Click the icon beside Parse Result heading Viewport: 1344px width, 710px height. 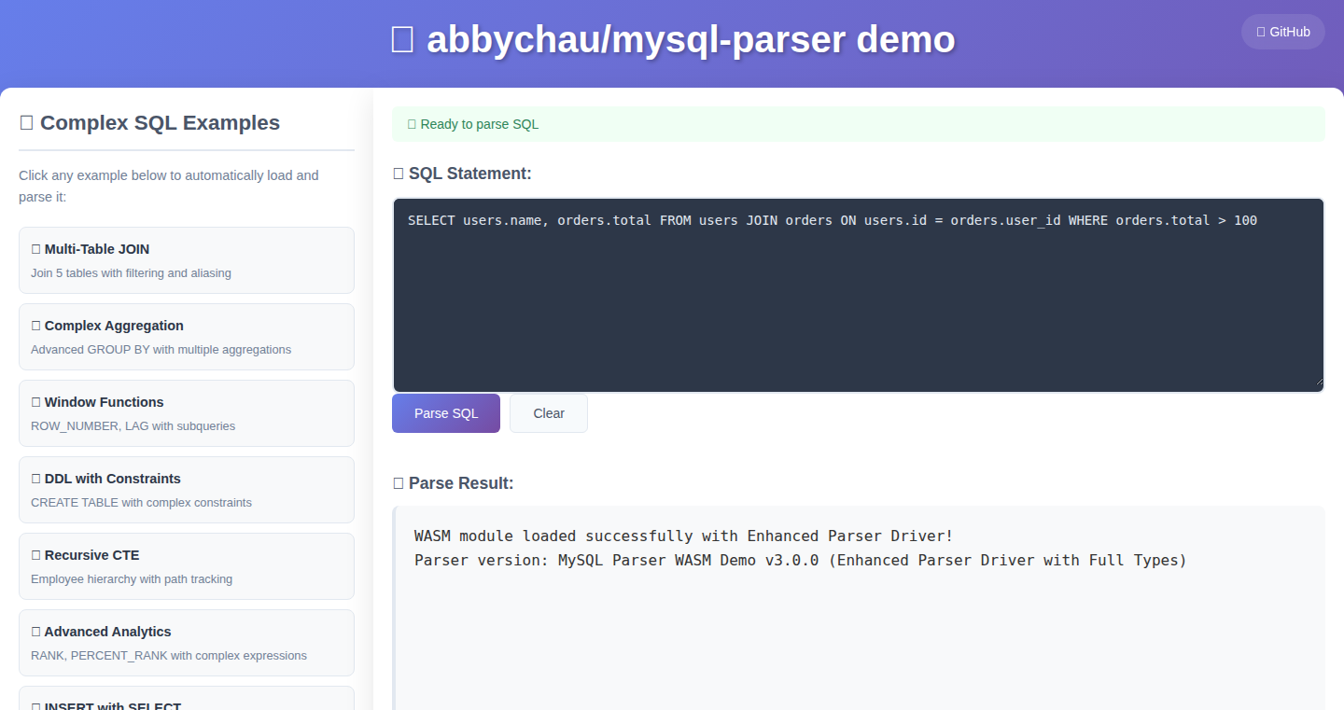pos(399,483)
